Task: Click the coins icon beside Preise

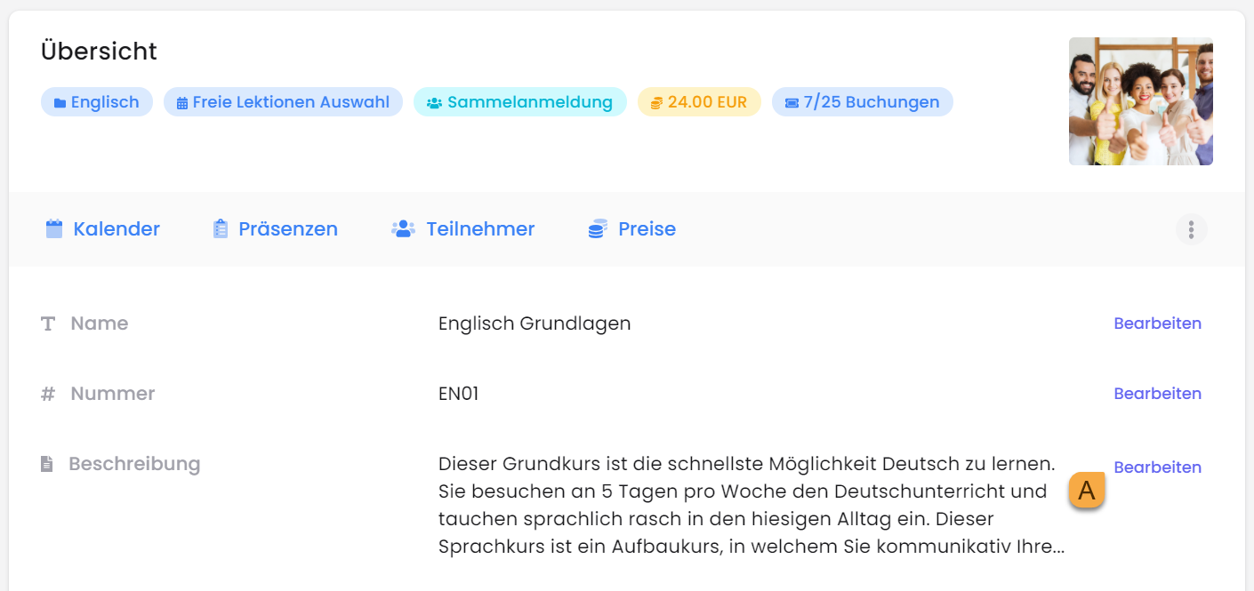Action: click(x=598, y=229)
